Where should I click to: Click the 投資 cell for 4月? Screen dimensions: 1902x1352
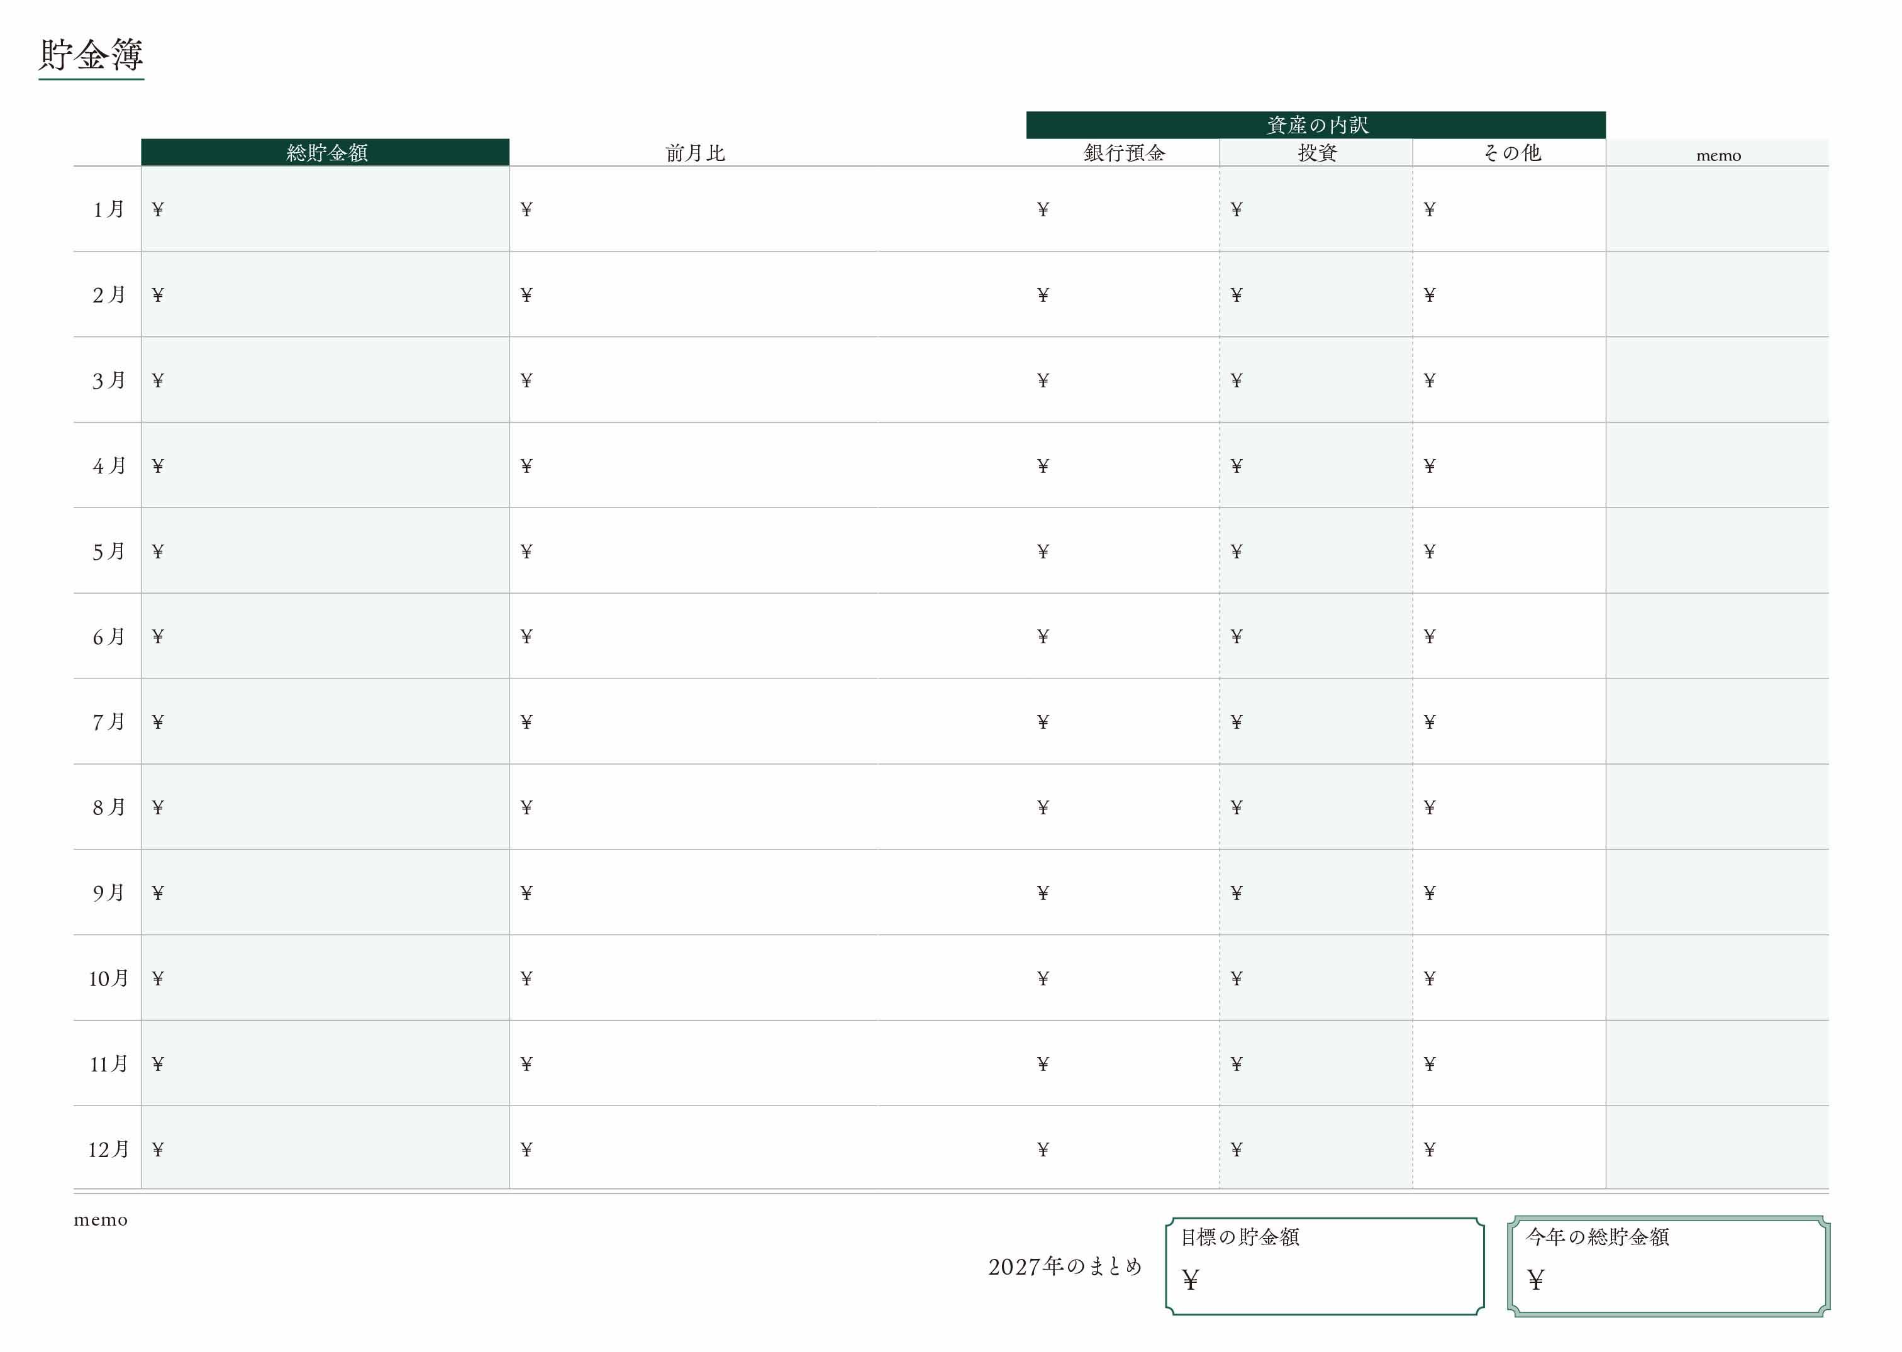(1316, 465)
